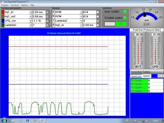Screen dimensions: 164x123
Task: Open the Options menu
Action: (x=25, y=5)
